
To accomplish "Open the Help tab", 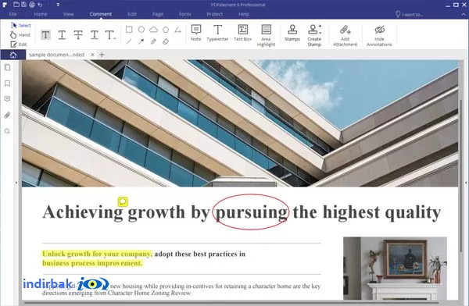I will coord(244,14).
